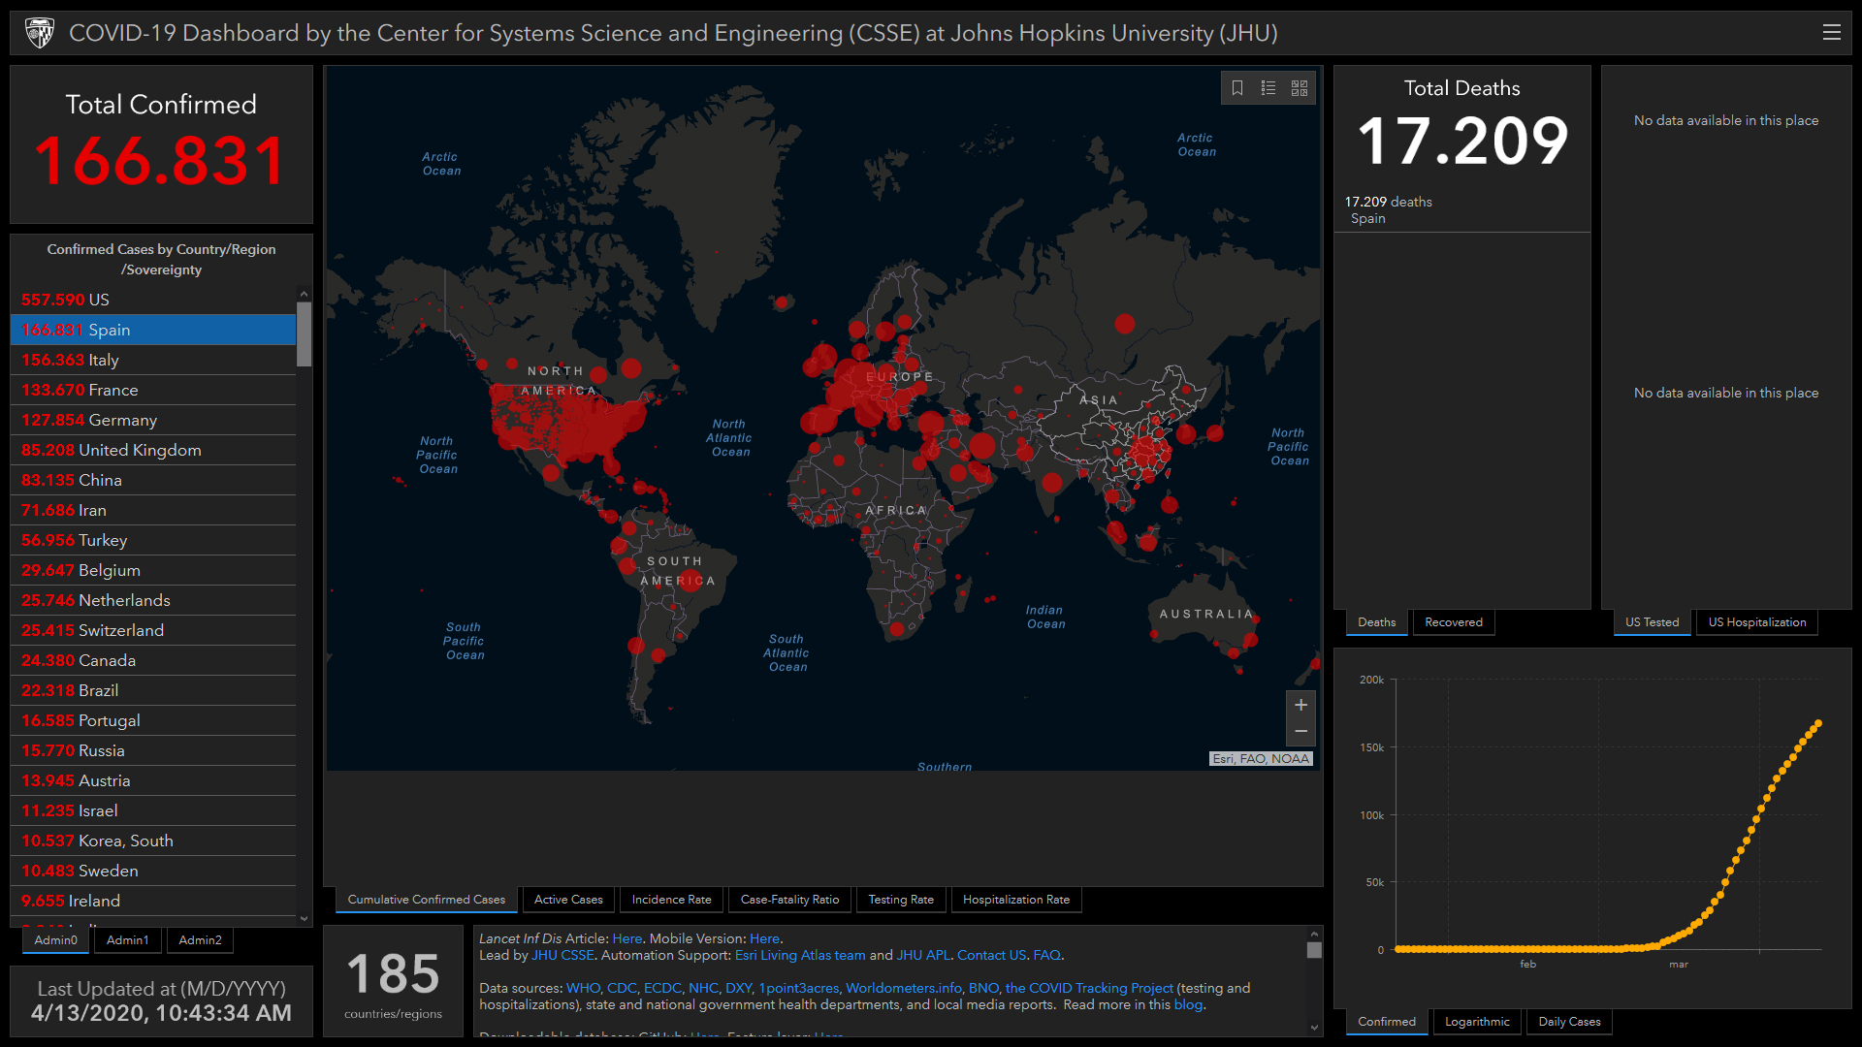Switch chart to Logarithmic
This screenshot has height=1047, width=1862.
tap(1477, 1022)
